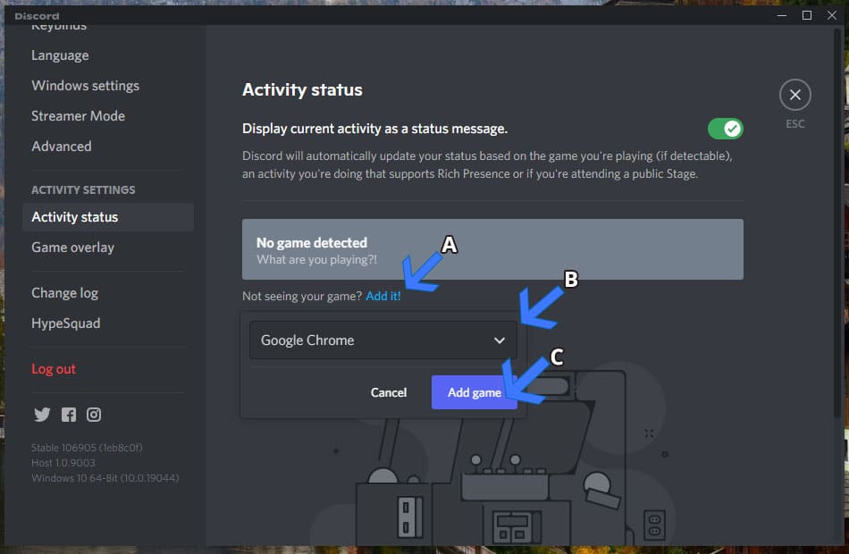Open Windows settings section

[x=85, y=86]
